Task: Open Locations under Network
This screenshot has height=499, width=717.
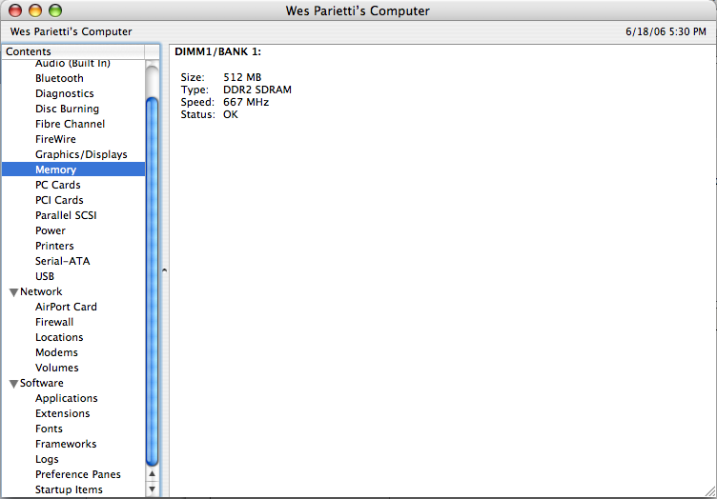Action: 59,337
